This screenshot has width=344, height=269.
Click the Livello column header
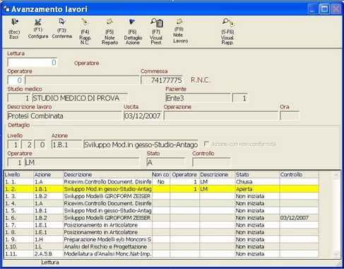coord(18,175)
